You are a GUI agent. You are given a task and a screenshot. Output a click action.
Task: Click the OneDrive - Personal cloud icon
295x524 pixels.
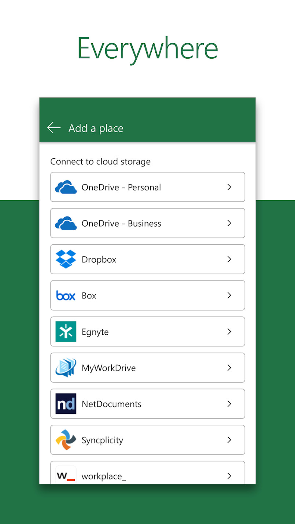tap(66, 187)
